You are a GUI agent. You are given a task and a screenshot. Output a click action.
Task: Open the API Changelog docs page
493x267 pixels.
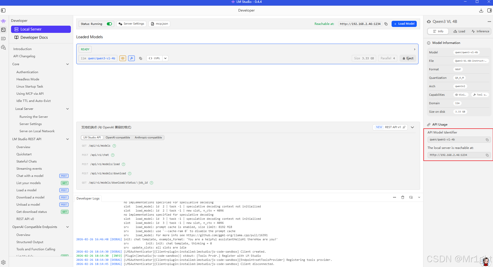pyautogui.click(x=24, y=56)
